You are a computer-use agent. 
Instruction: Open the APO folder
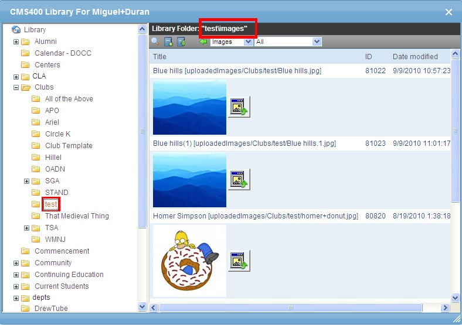tap(52, 111)
